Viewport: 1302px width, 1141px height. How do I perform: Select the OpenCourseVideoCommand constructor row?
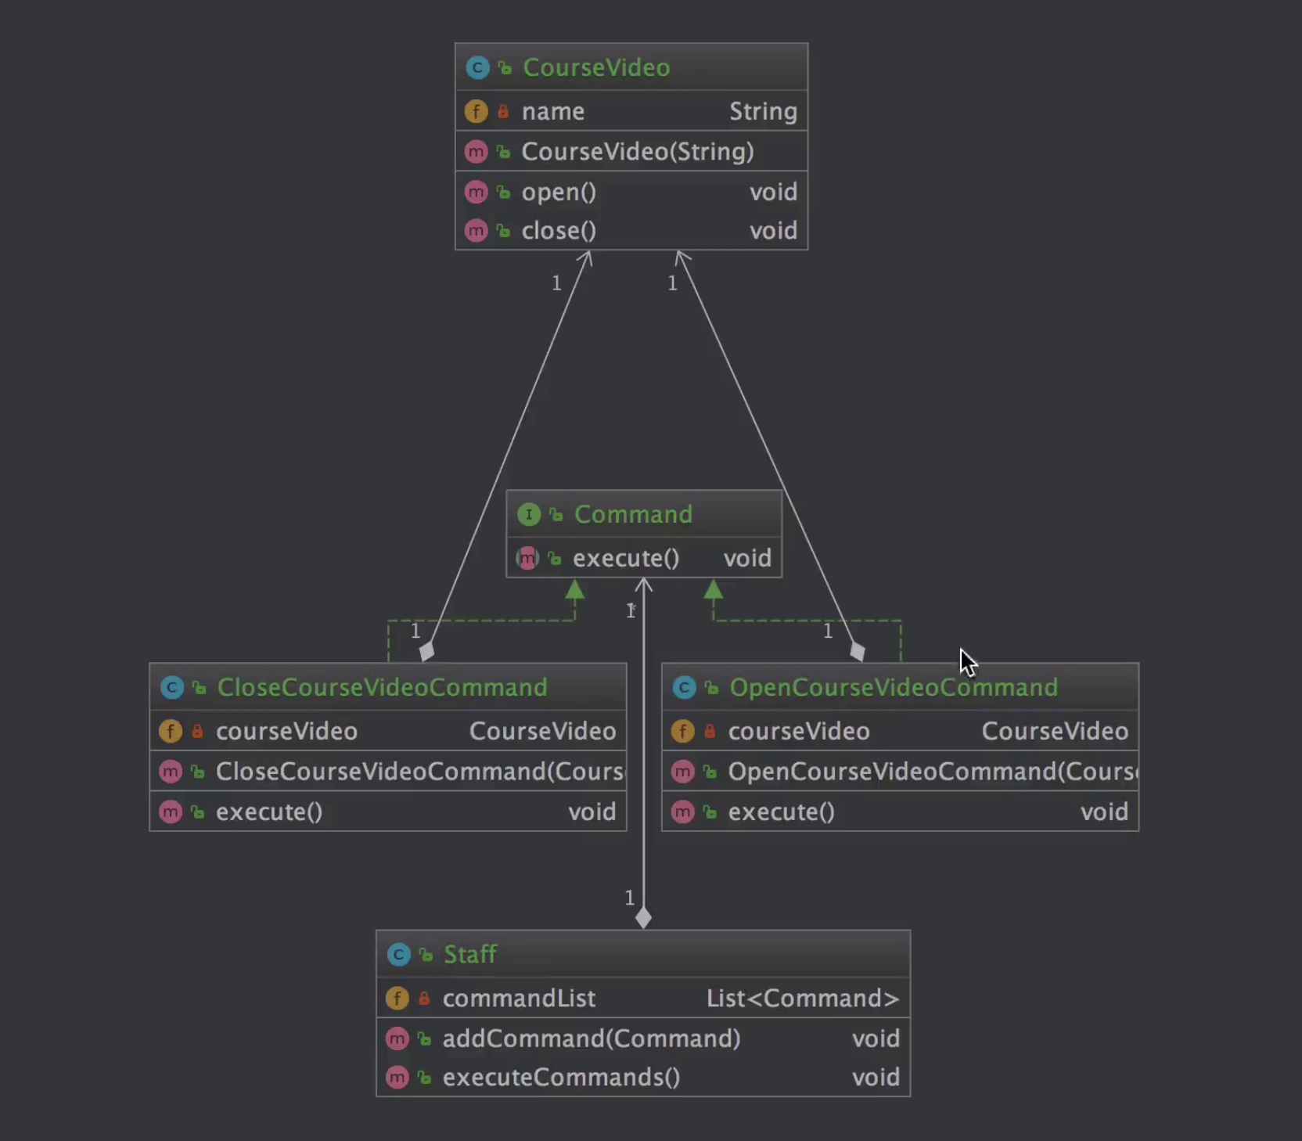tap(900, 772)
